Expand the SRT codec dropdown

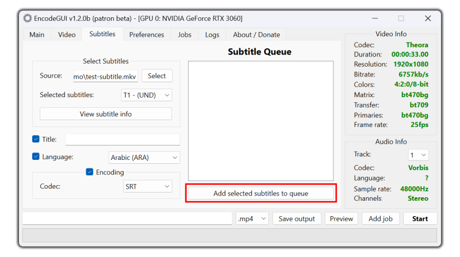pyautogui.click(x=147, y=186)
